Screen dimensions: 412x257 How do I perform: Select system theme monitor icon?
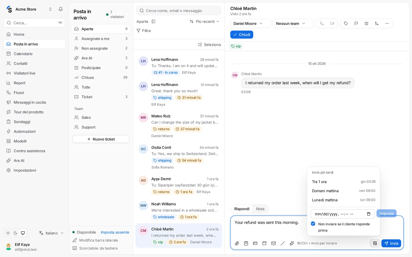point(23,233)
